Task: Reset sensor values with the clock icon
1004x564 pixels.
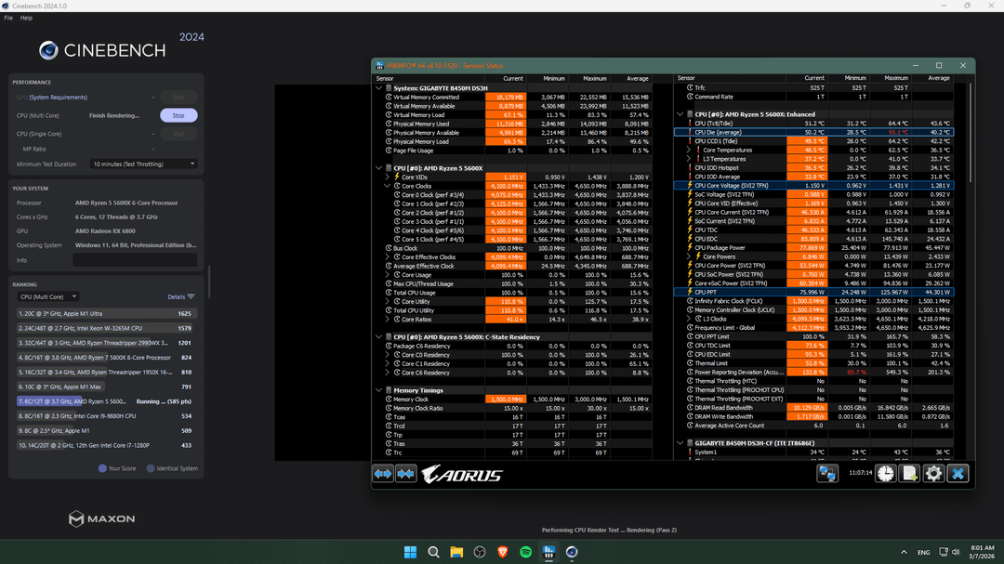Action: tap(885, 474)
